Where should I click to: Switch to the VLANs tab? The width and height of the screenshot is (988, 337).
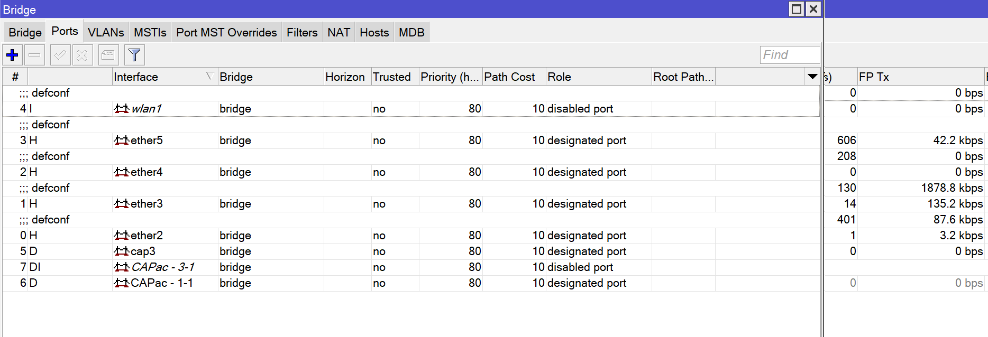coord(106,32)
